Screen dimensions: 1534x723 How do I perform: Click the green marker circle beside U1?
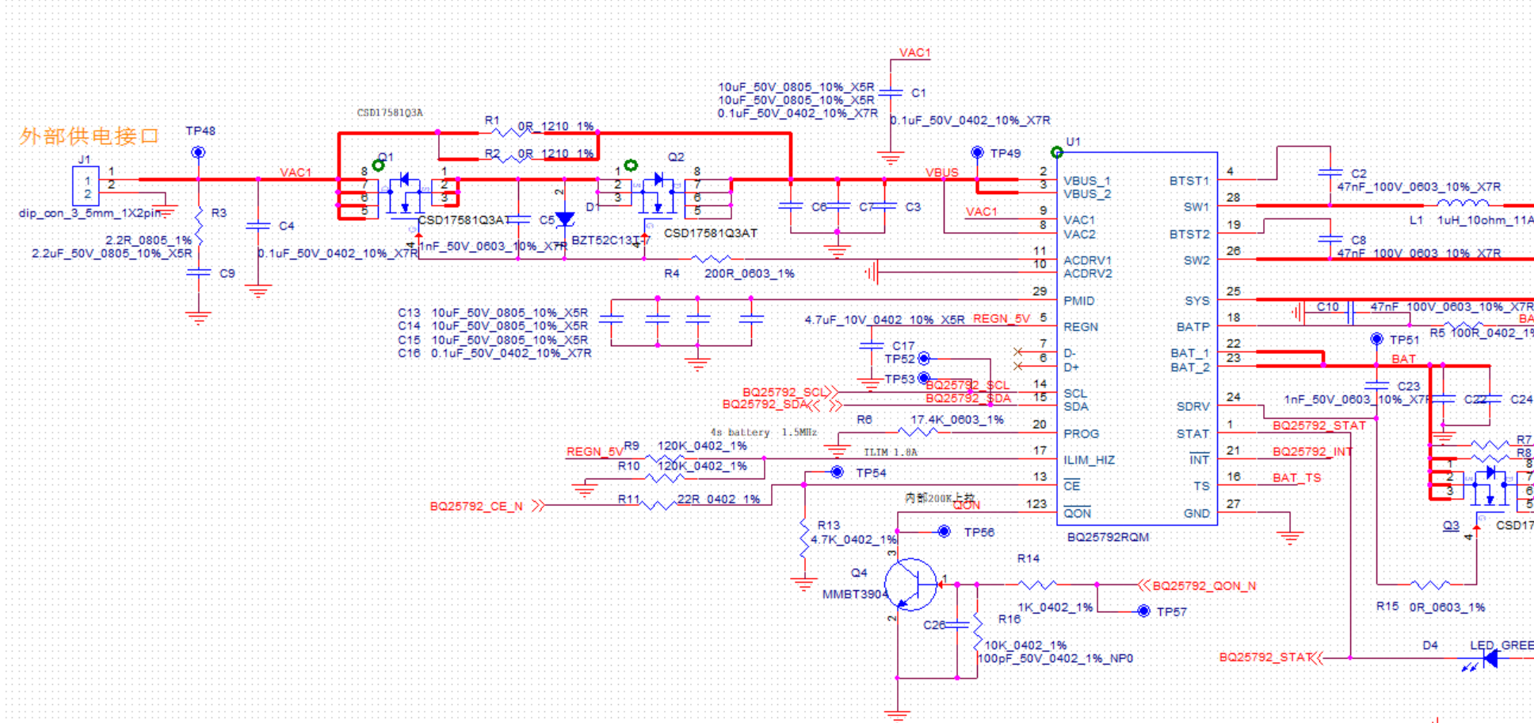tap(1056, 152)
